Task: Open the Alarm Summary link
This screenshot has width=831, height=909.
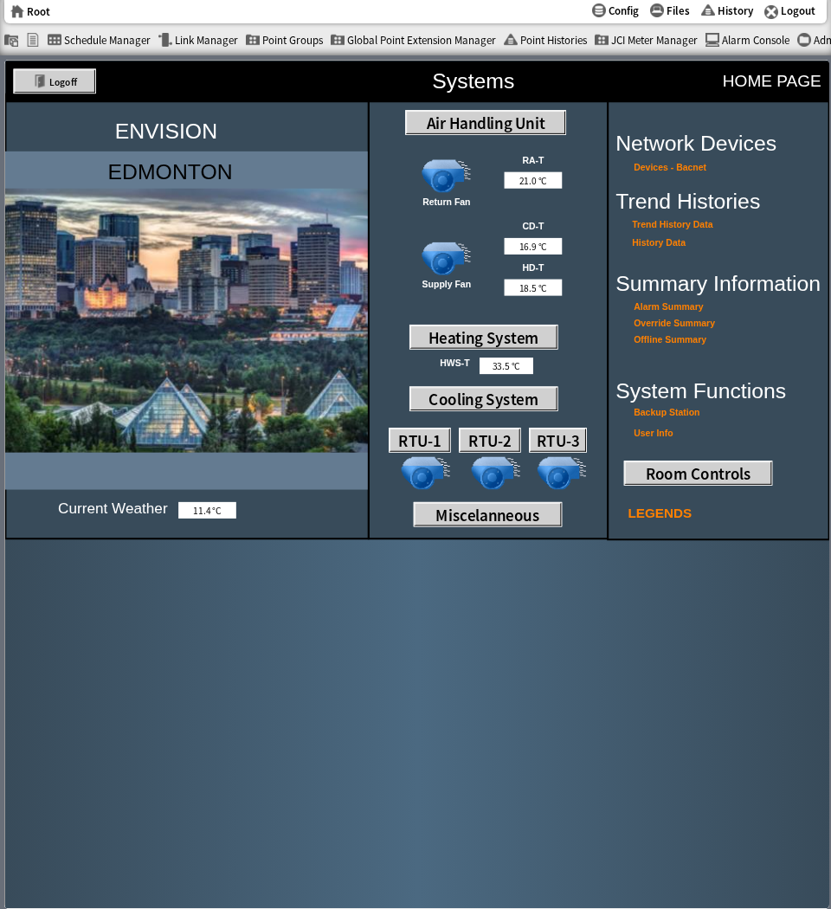Action: click(668, 306)
